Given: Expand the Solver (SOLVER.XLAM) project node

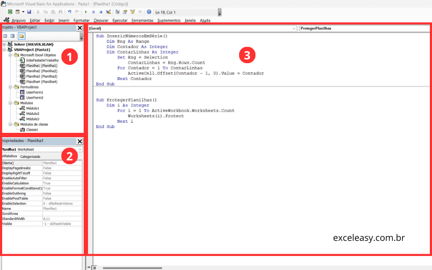Looking at the screenshot, I should click(4, 44).
